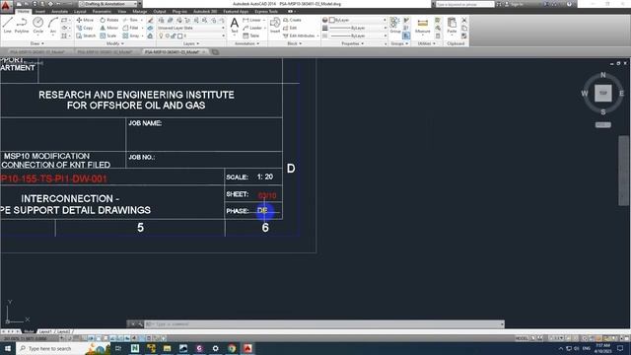Screen dimensions: 631x355
Task: Select the Polyline draw tool
Action: (x=22, y=25)
